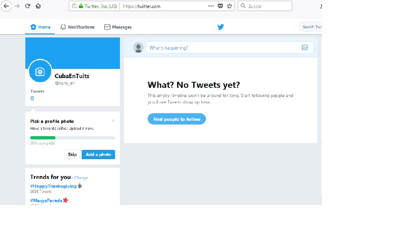Open the #MacysParade trend

coord(46,201)
